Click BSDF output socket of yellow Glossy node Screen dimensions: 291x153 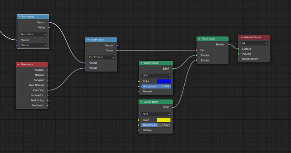173,107
